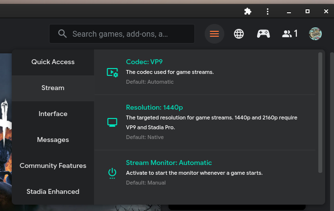Screen dimensions: 334x211
Task: Select the Stream tab
Action: pyautogui.click(x=53, y=88)
